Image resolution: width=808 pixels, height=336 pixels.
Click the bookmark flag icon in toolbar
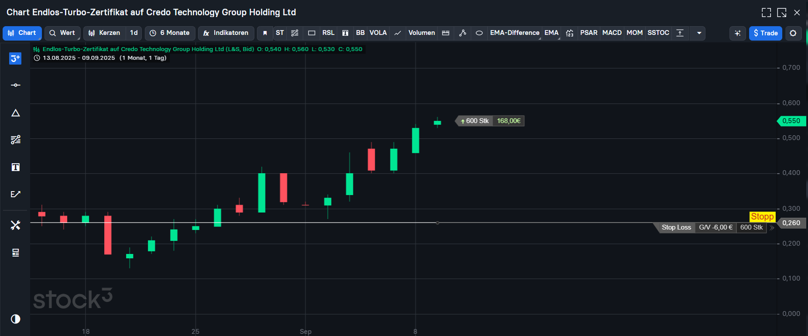265,33
